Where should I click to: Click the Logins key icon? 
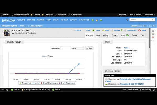(93, 30)
